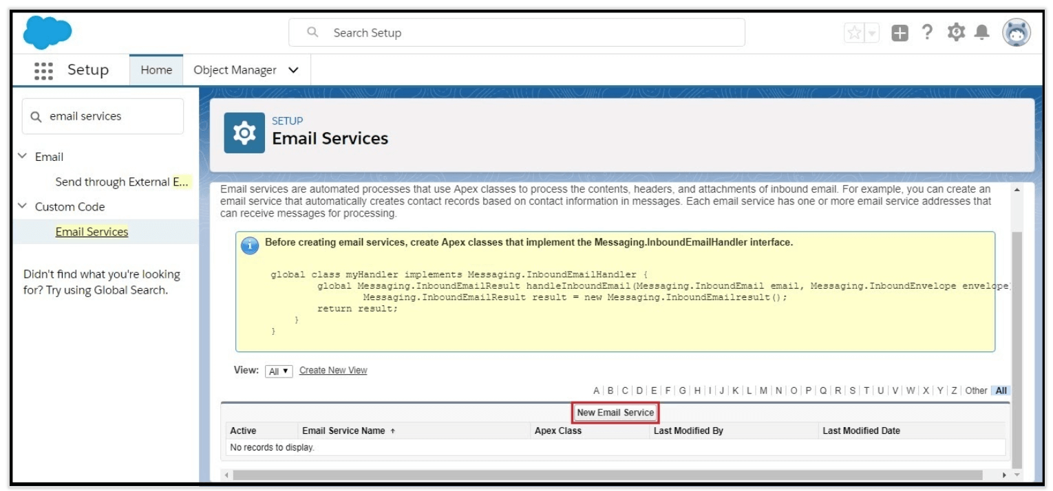This screenshot has width=1053, height=491.
Task: Filter email services by letter M
Action: coord(763,389)
